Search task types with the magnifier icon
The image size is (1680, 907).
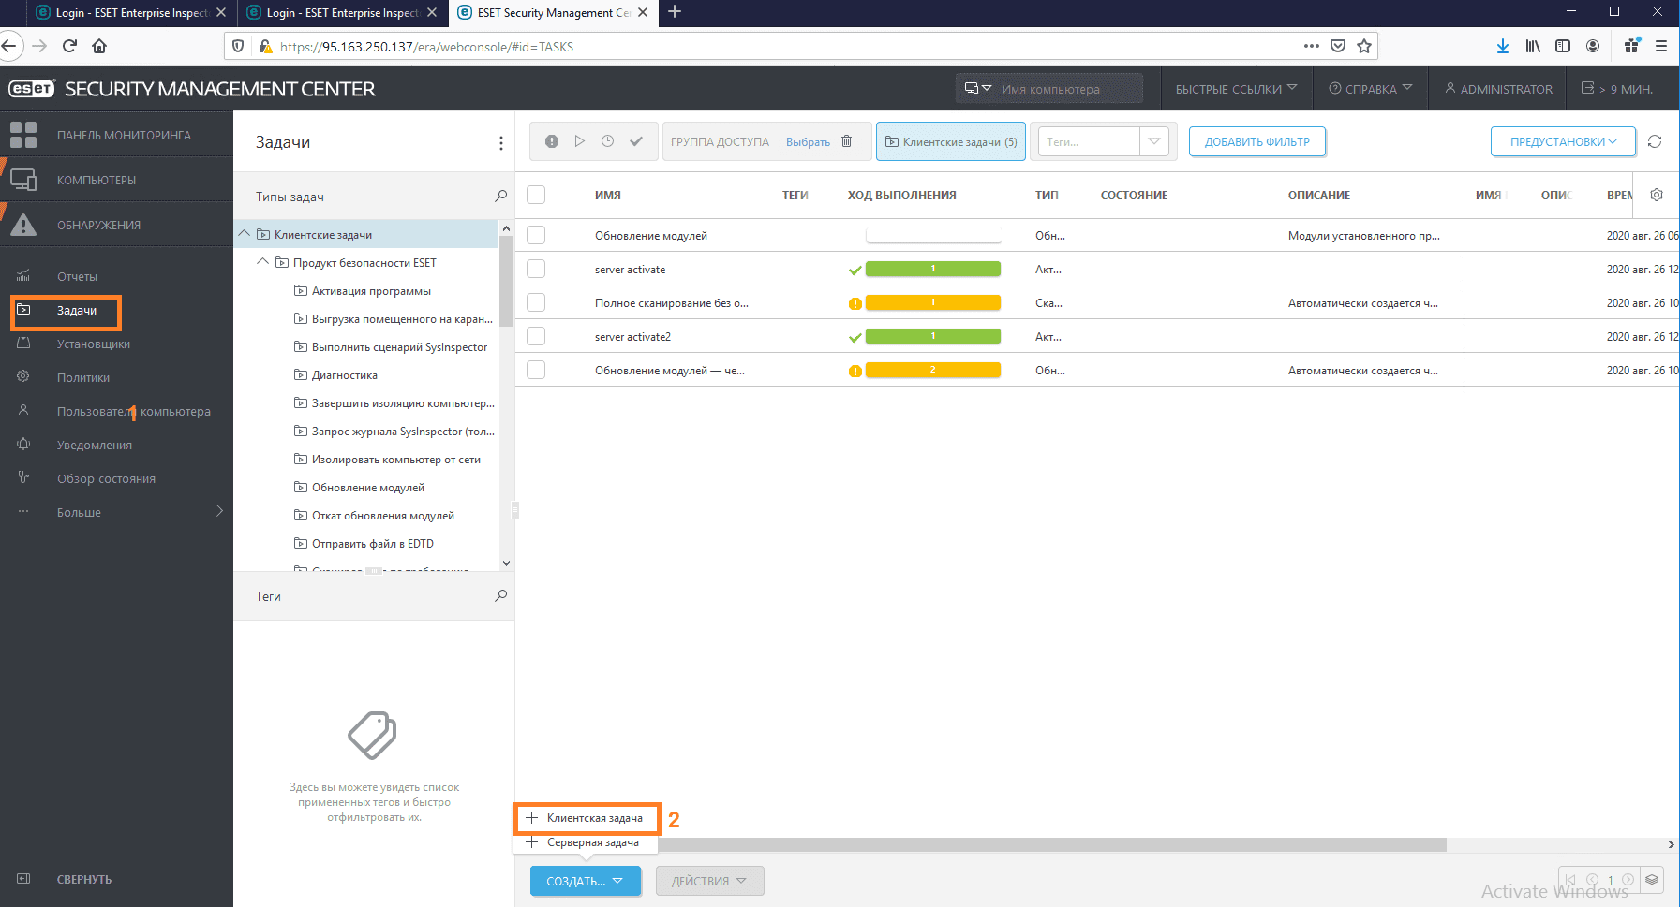(501, 197)
